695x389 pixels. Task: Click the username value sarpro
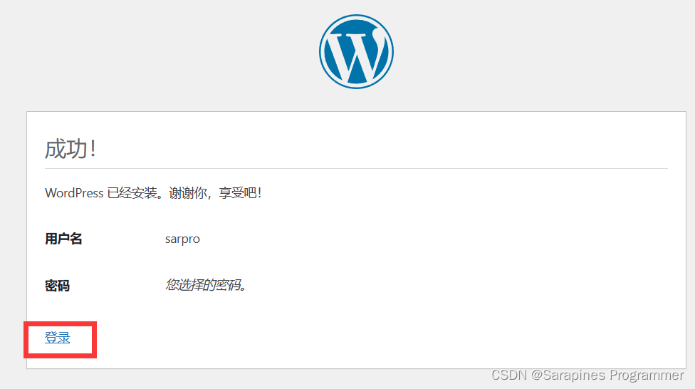182,239
